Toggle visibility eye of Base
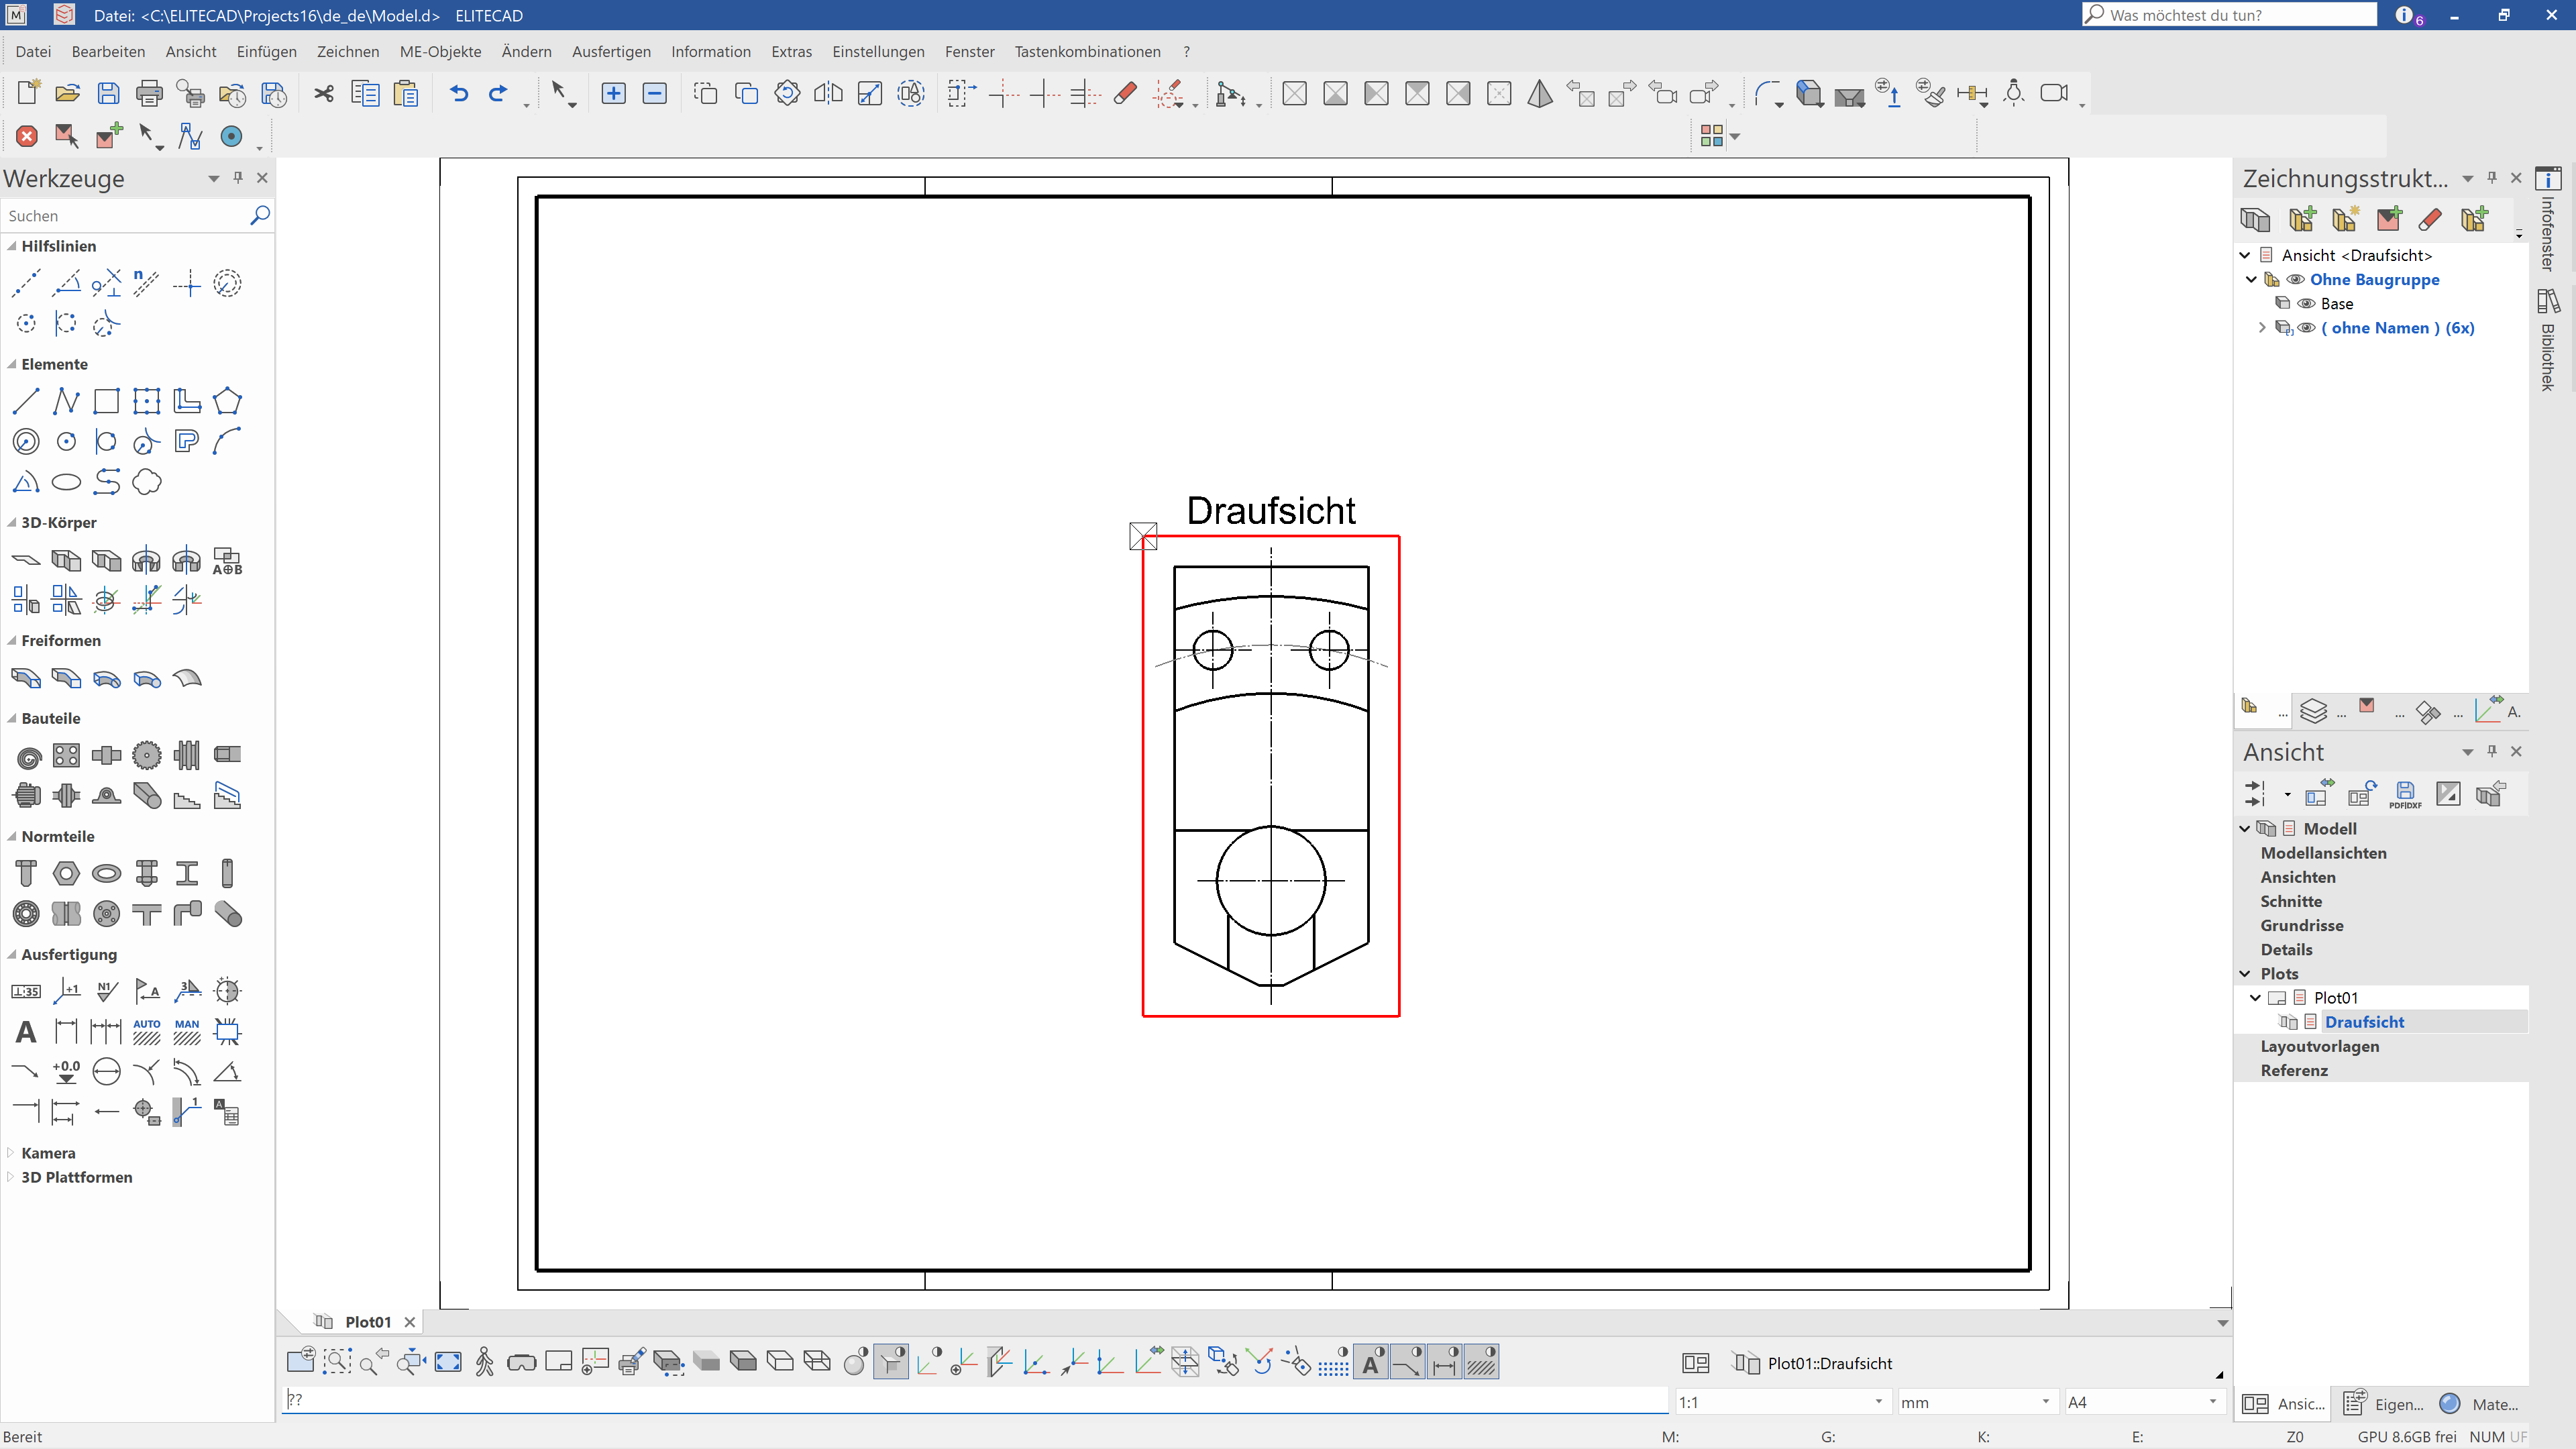Screen dimensions: 2576x1449 pyautogui.click(x=2306, y=304)
